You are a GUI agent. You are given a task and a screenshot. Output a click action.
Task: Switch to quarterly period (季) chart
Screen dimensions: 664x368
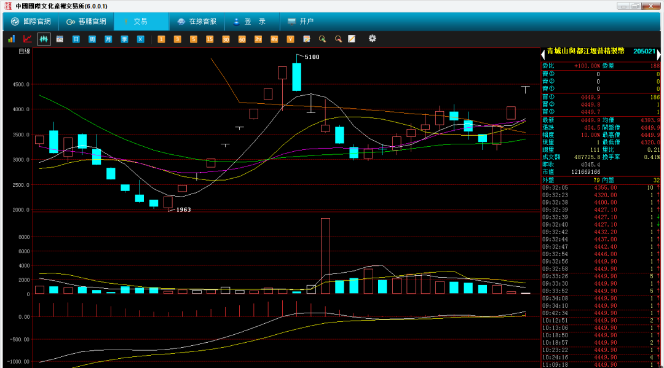coord(124,39)
